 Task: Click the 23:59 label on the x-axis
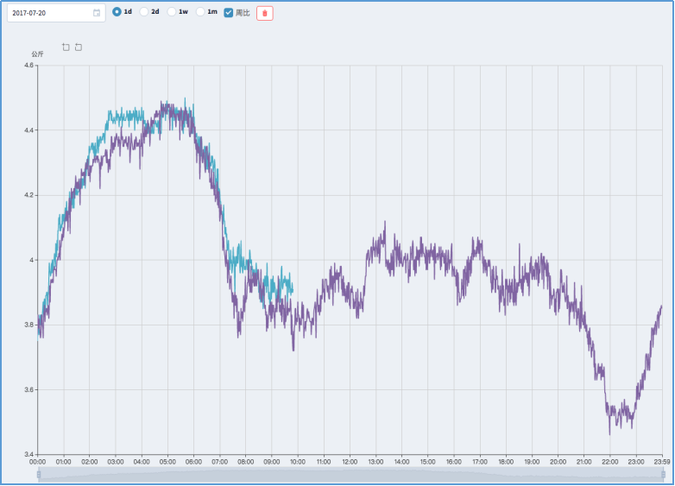661,462
